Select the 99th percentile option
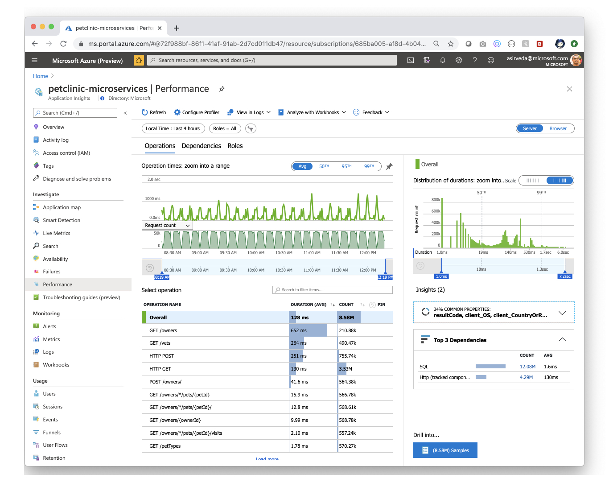 [369, 166]
